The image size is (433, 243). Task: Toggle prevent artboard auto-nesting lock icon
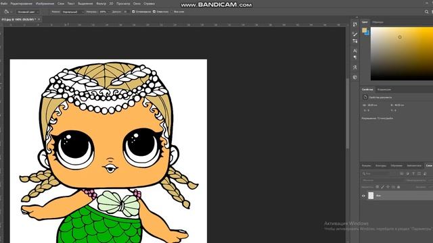(393, 187)
